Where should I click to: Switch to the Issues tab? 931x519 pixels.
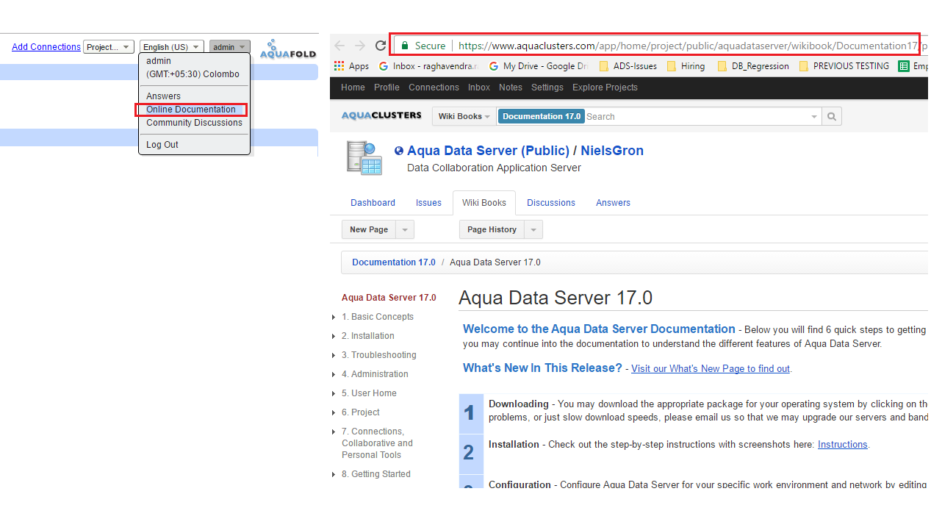click(x=428, y=203)
